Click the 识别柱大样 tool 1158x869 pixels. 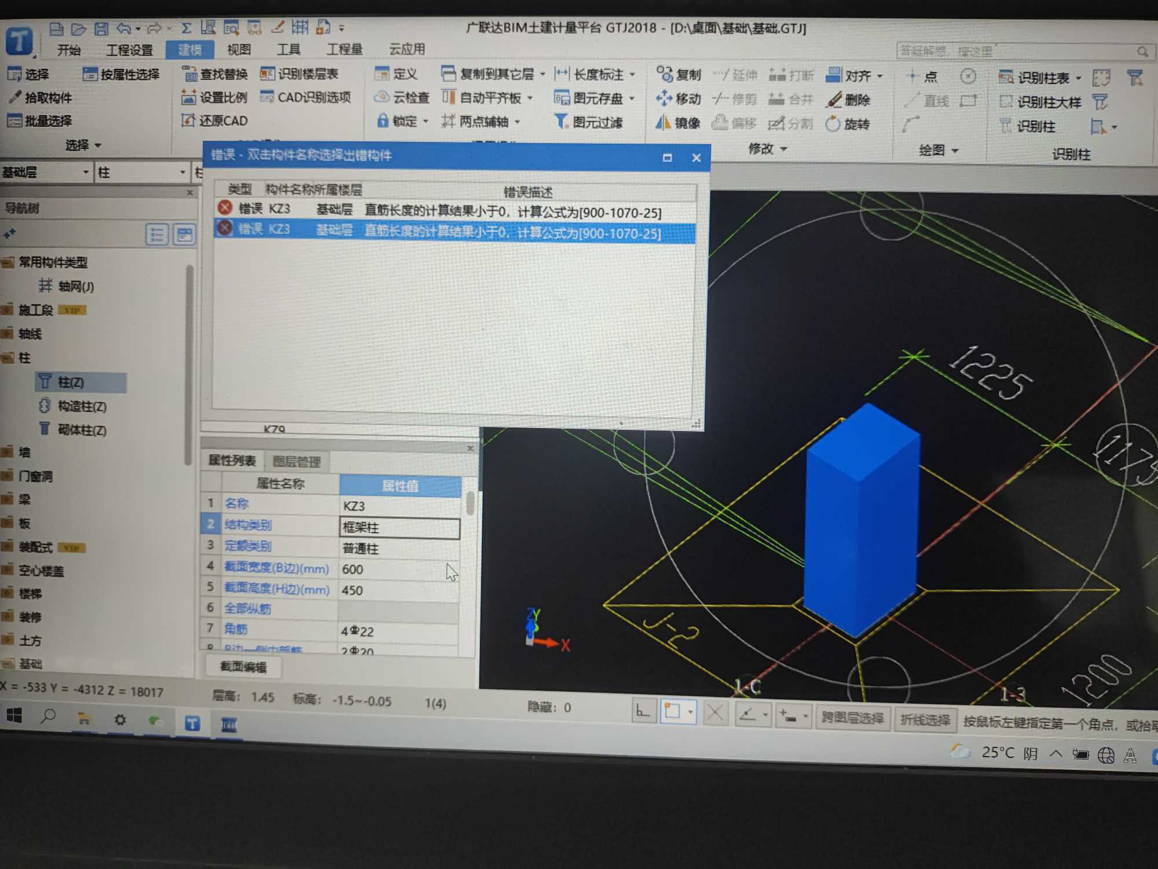pos(1040,102)
